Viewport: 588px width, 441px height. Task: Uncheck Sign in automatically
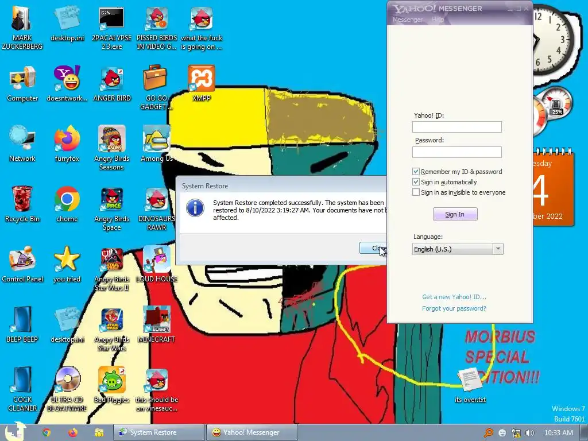[416, 182]
